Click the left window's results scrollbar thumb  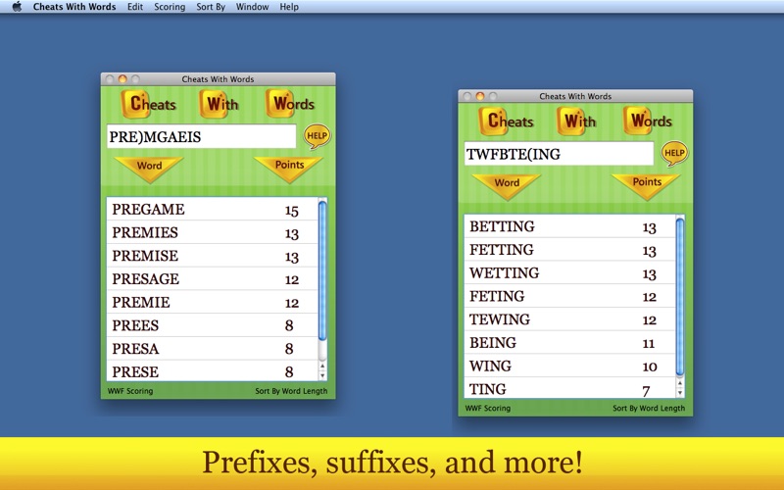coord(322,271)
